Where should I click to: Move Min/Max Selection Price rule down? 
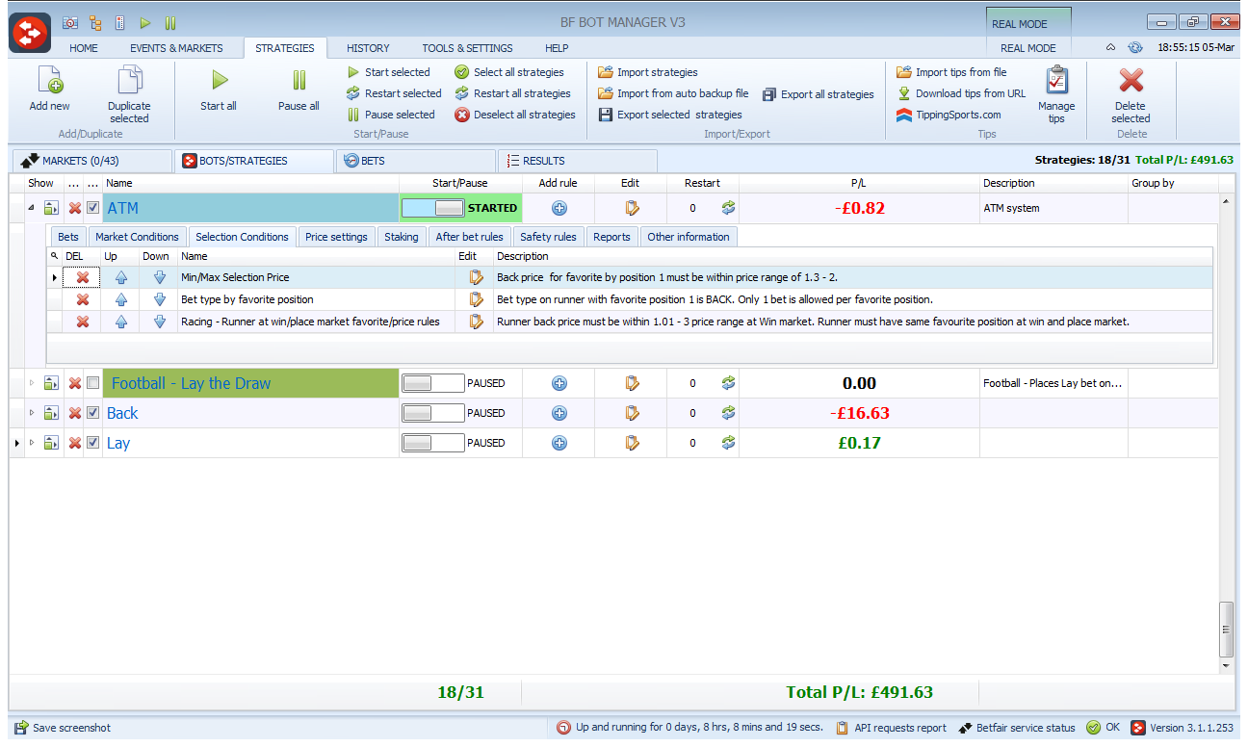coord(160,277)
